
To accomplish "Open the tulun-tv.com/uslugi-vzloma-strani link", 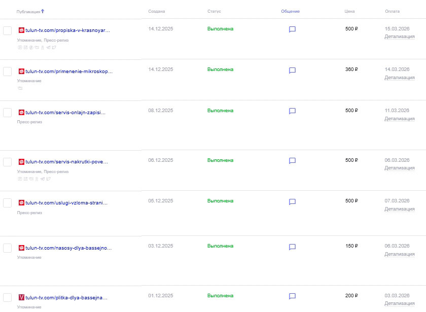I will (x=66, y=203).
